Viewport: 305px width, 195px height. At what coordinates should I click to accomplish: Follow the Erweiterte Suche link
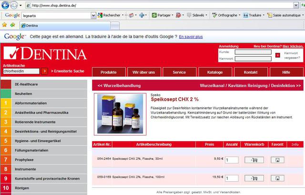coord(67,71)
